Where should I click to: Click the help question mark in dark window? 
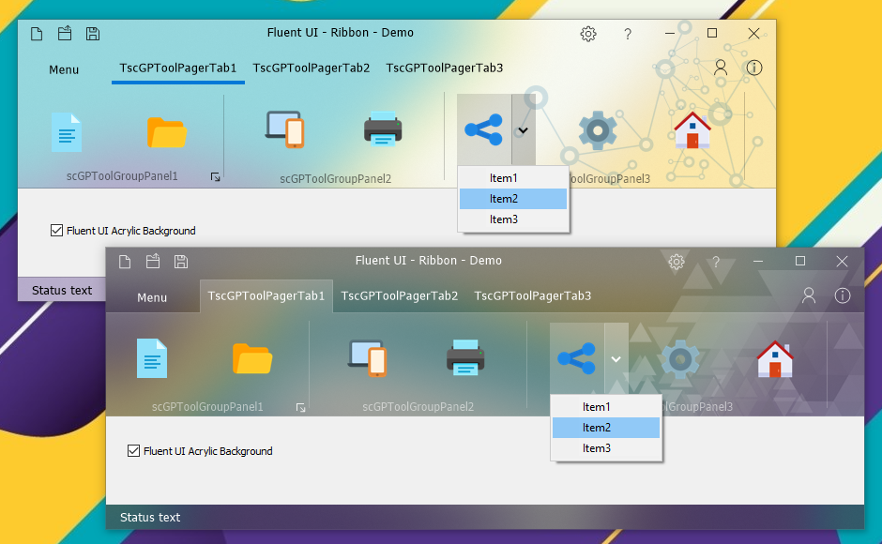tap(716, 263)
